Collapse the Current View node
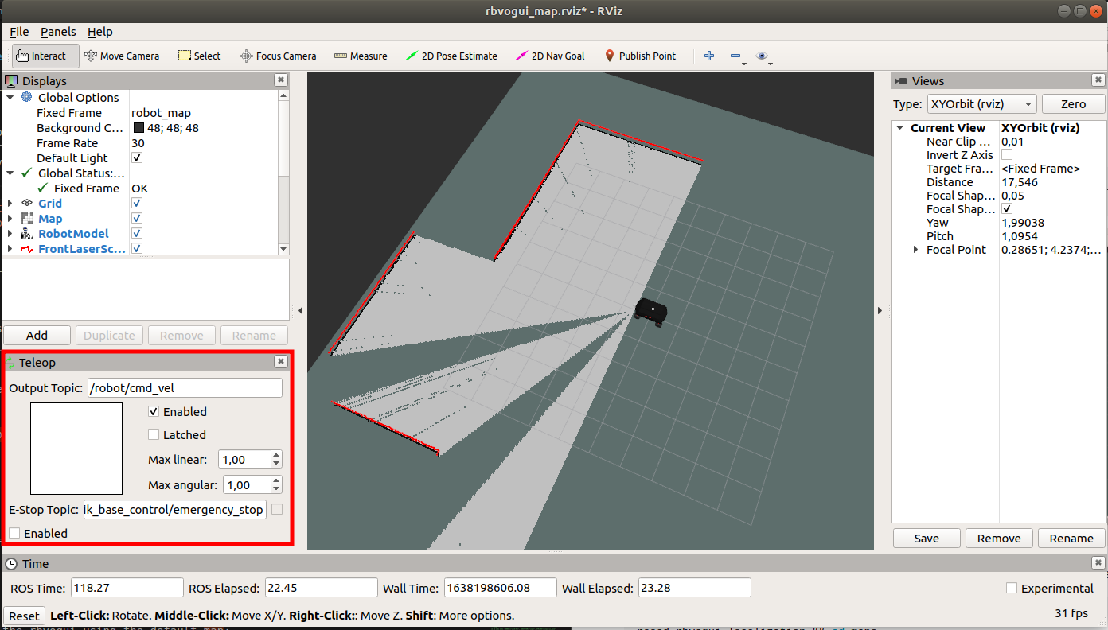1108x630 pixels. click(x=899, y=127)
